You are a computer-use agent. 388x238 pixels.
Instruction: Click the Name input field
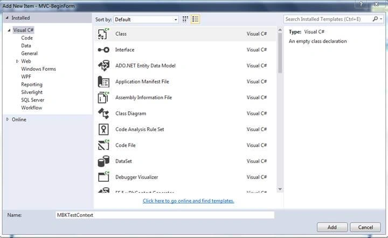[165, 215]
